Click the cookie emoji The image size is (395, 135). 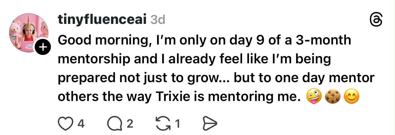click(x=332, y=97)
